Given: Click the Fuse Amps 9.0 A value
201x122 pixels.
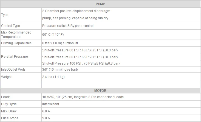Looking at the screenshot, I should [46, 118].
